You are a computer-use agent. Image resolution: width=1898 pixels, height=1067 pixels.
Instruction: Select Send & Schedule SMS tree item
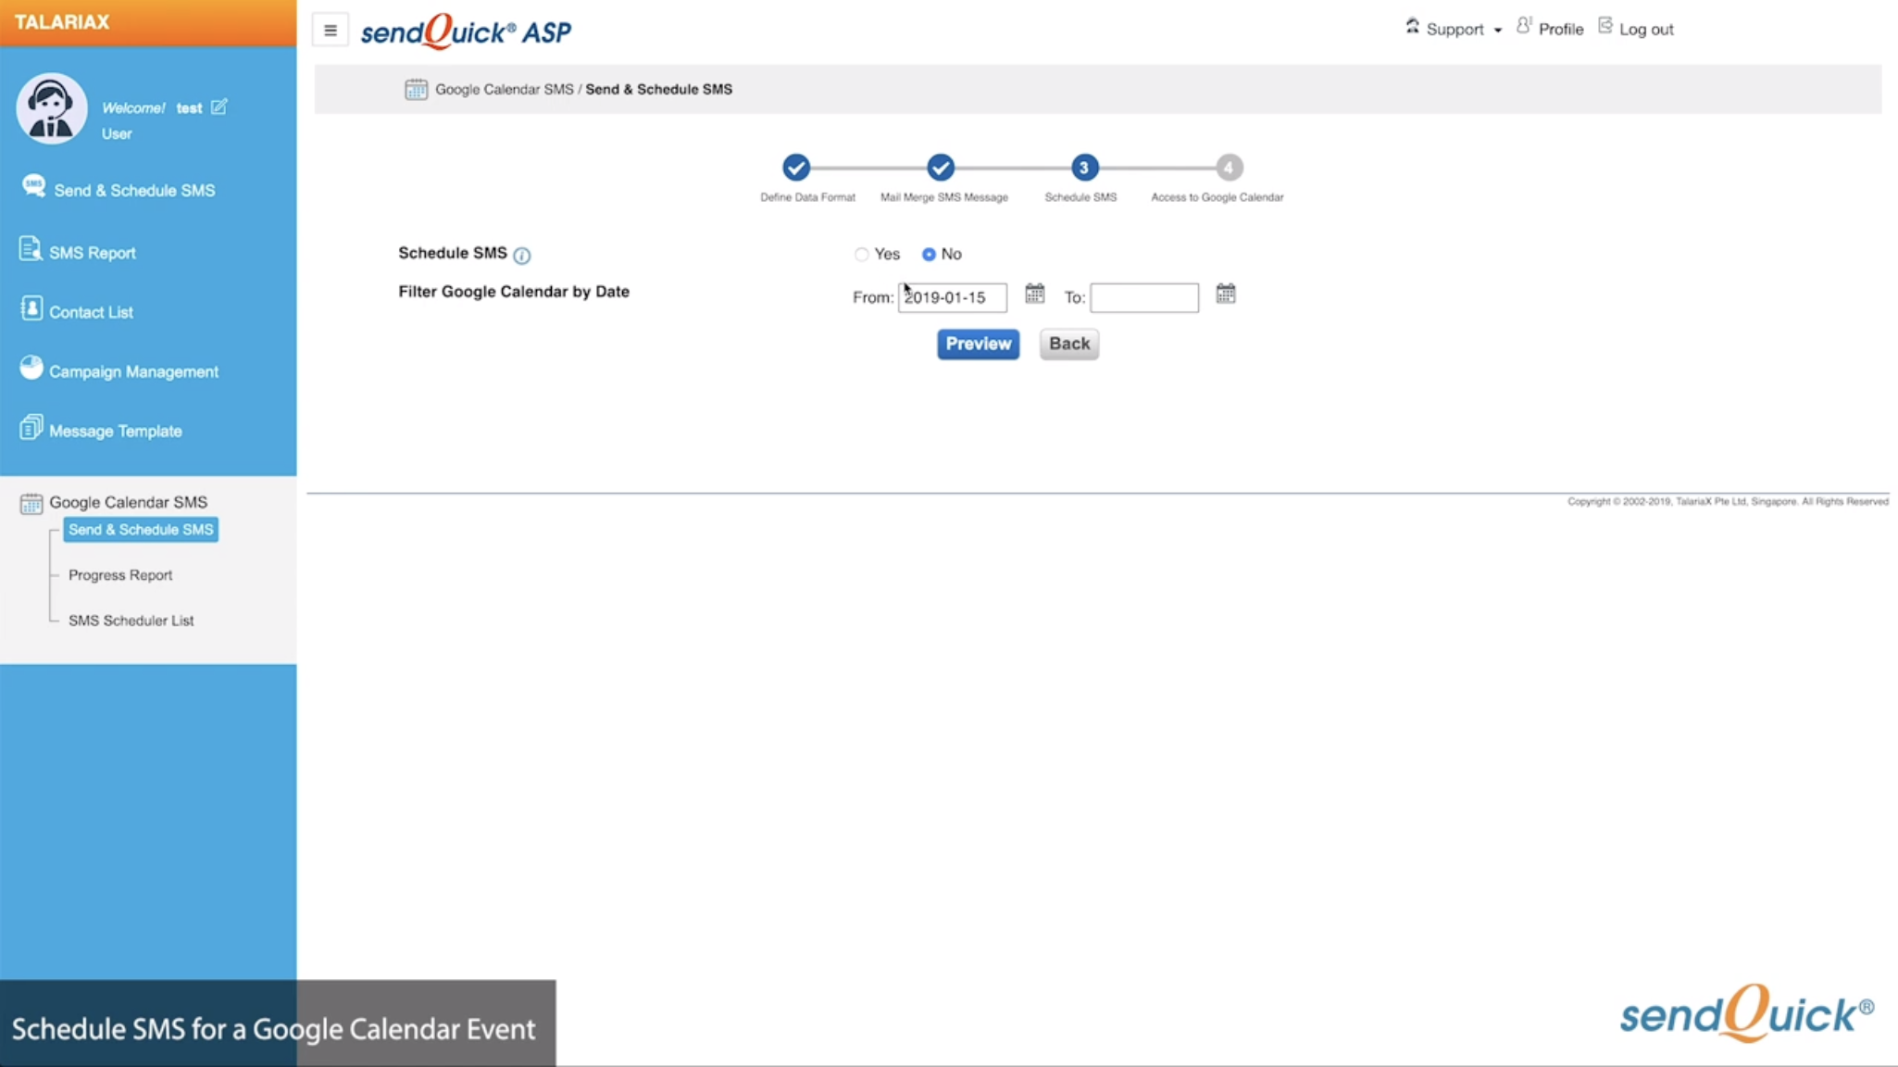(141, 530)
